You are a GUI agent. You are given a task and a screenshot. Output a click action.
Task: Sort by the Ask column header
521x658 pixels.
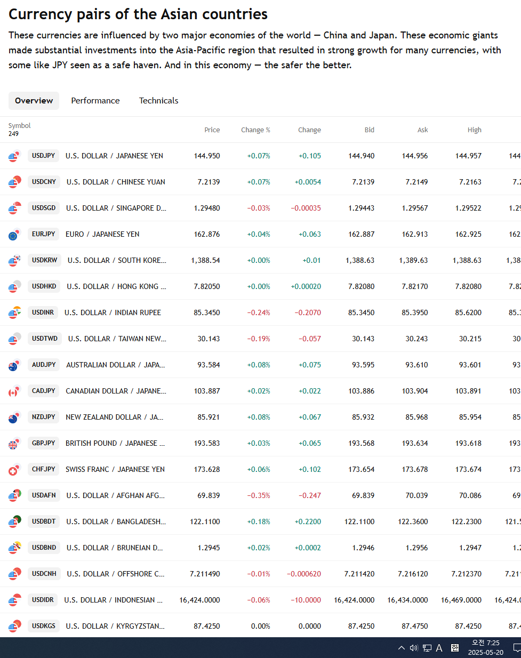pos(422,130)
